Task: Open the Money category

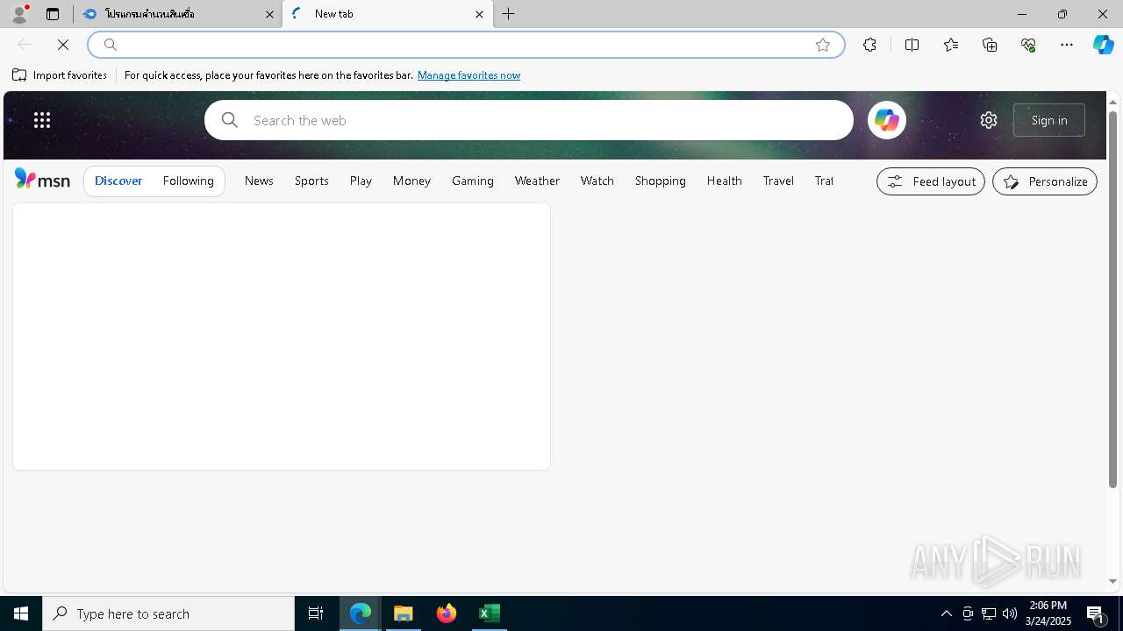Action: [x=411, y=181]
